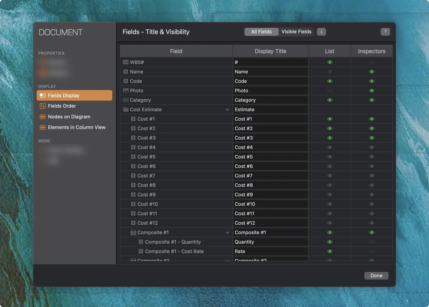429x307 pixels.
Task: Click the Done button
Action: tap(376, 275)
